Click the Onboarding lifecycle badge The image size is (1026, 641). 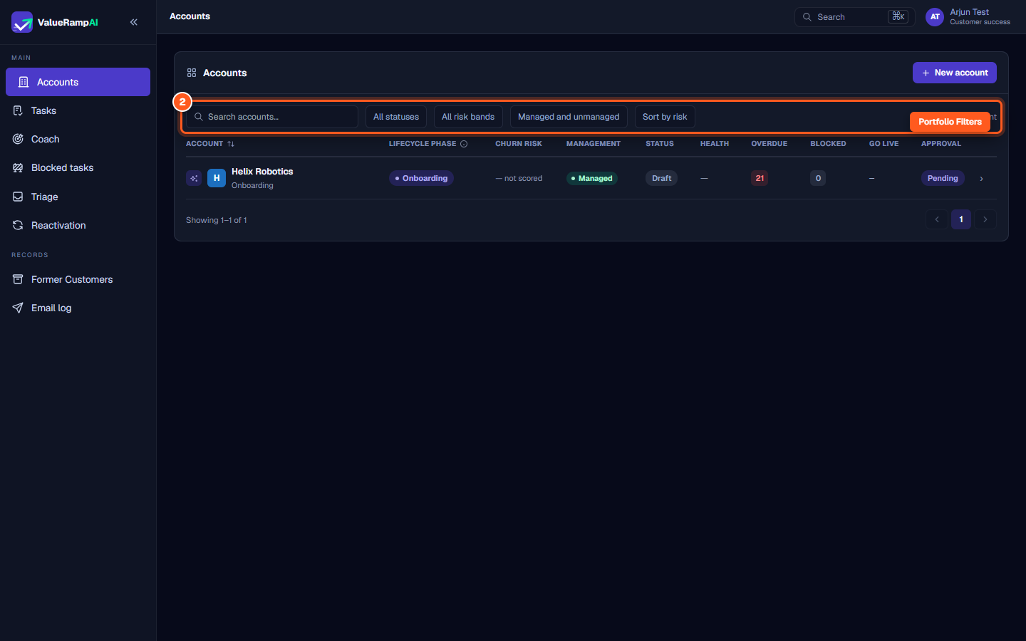click(x=422, y=178)
